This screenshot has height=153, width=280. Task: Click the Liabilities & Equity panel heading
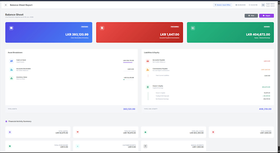click(x=152, y=53)
